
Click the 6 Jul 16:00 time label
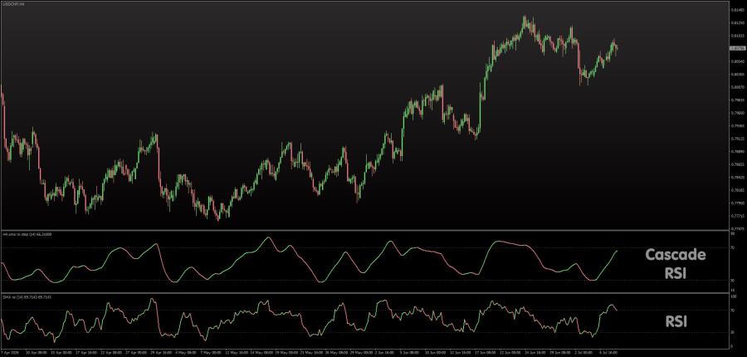tap(608, 353)
